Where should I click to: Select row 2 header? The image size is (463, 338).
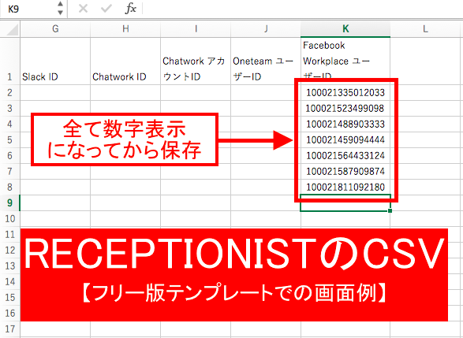point(9,93)
